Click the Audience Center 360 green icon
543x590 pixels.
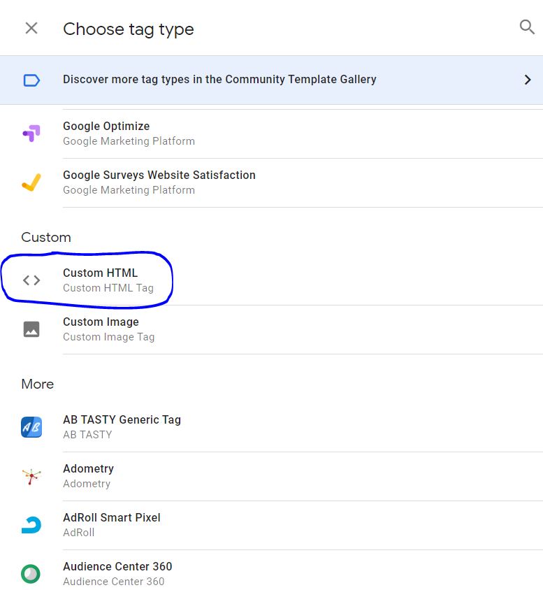(31, 574)
